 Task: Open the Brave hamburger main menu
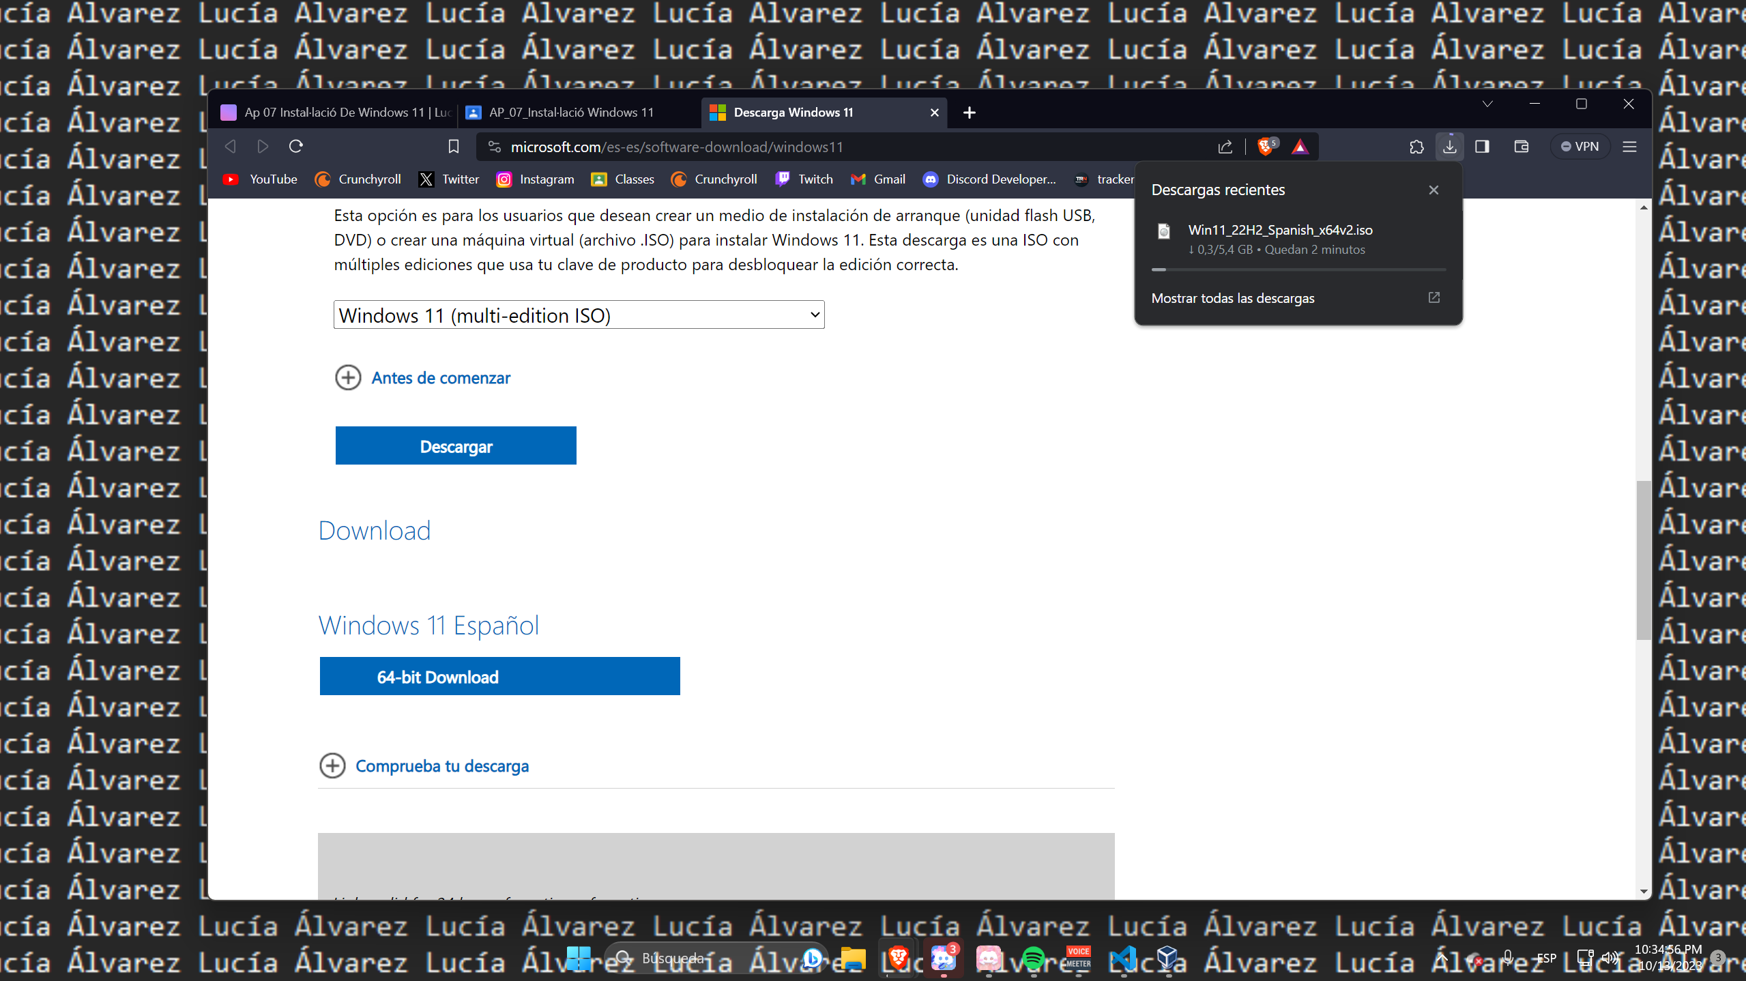1630,147
